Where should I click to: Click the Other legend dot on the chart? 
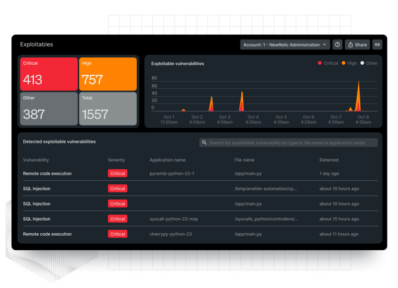[x=363, y=63]
